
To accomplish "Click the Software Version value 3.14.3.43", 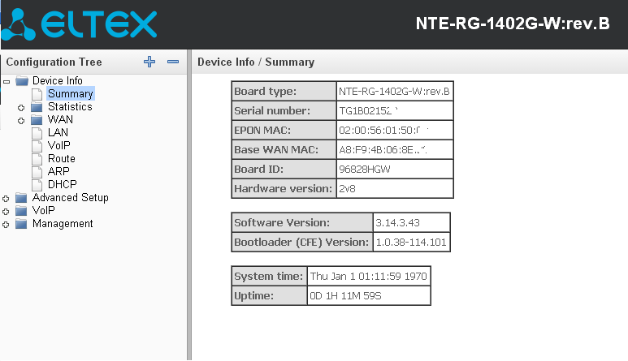I will (x=397, y=222).
